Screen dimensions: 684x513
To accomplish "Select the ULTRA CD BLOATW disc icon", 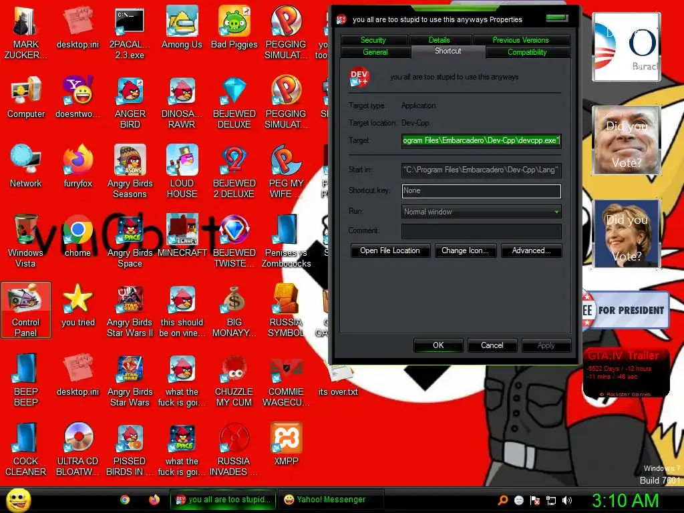I will (77, 449).
